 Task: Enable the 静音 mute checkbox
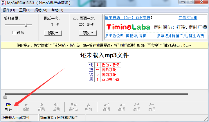14,33
